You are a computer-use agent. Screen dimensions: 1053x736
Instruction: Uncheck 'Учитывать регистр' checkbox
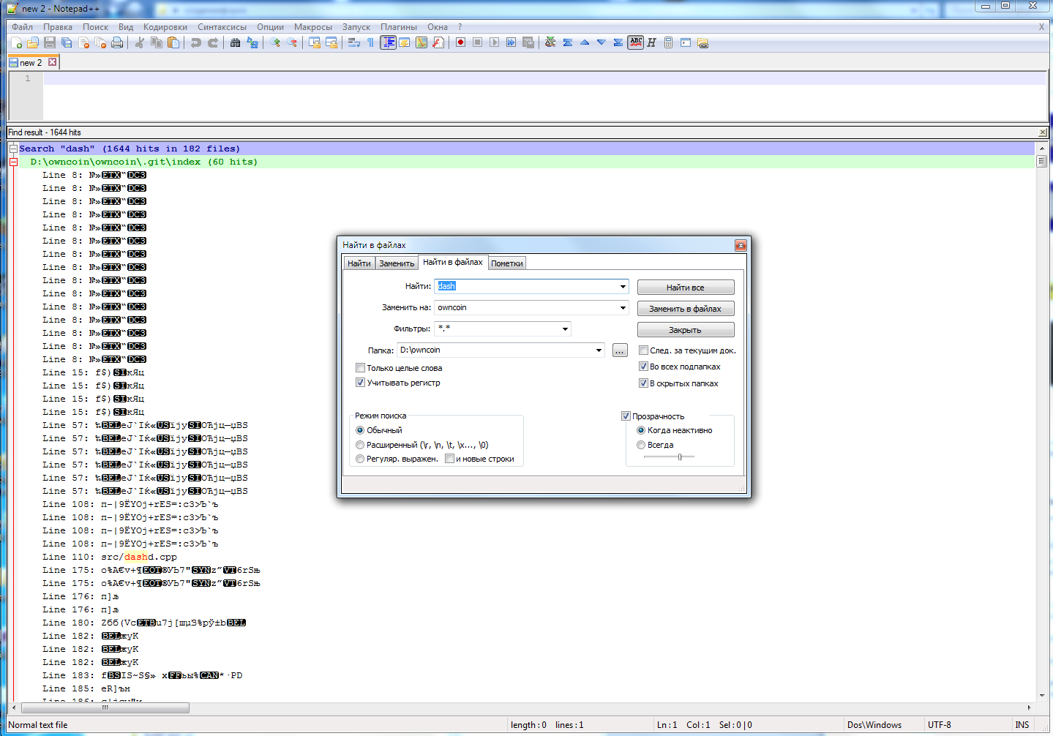point(360,383)
